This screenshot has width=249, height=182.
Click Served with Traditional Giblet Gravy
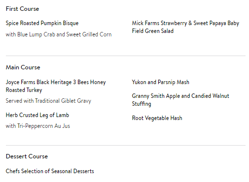point(48,101)
